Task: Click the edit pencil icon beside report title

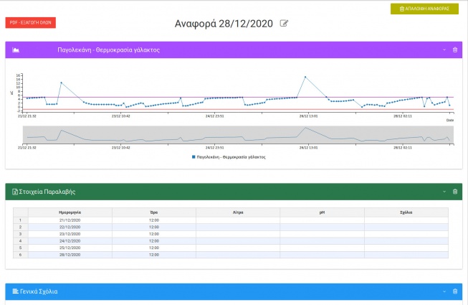Action: (285, 24)
